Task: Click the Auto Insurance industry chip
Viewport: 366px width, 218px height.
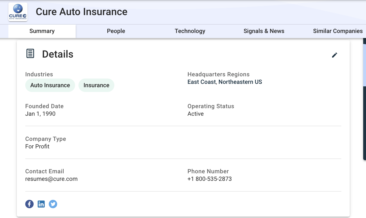Action: pyautogui.click(x=50, y=85)
